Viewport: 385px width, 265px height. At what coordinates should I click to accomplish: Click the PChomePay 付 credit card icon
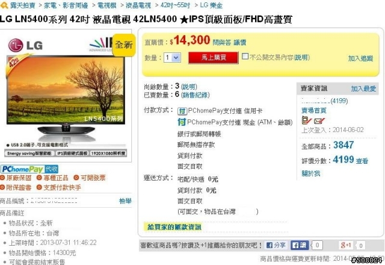[182, 111]
